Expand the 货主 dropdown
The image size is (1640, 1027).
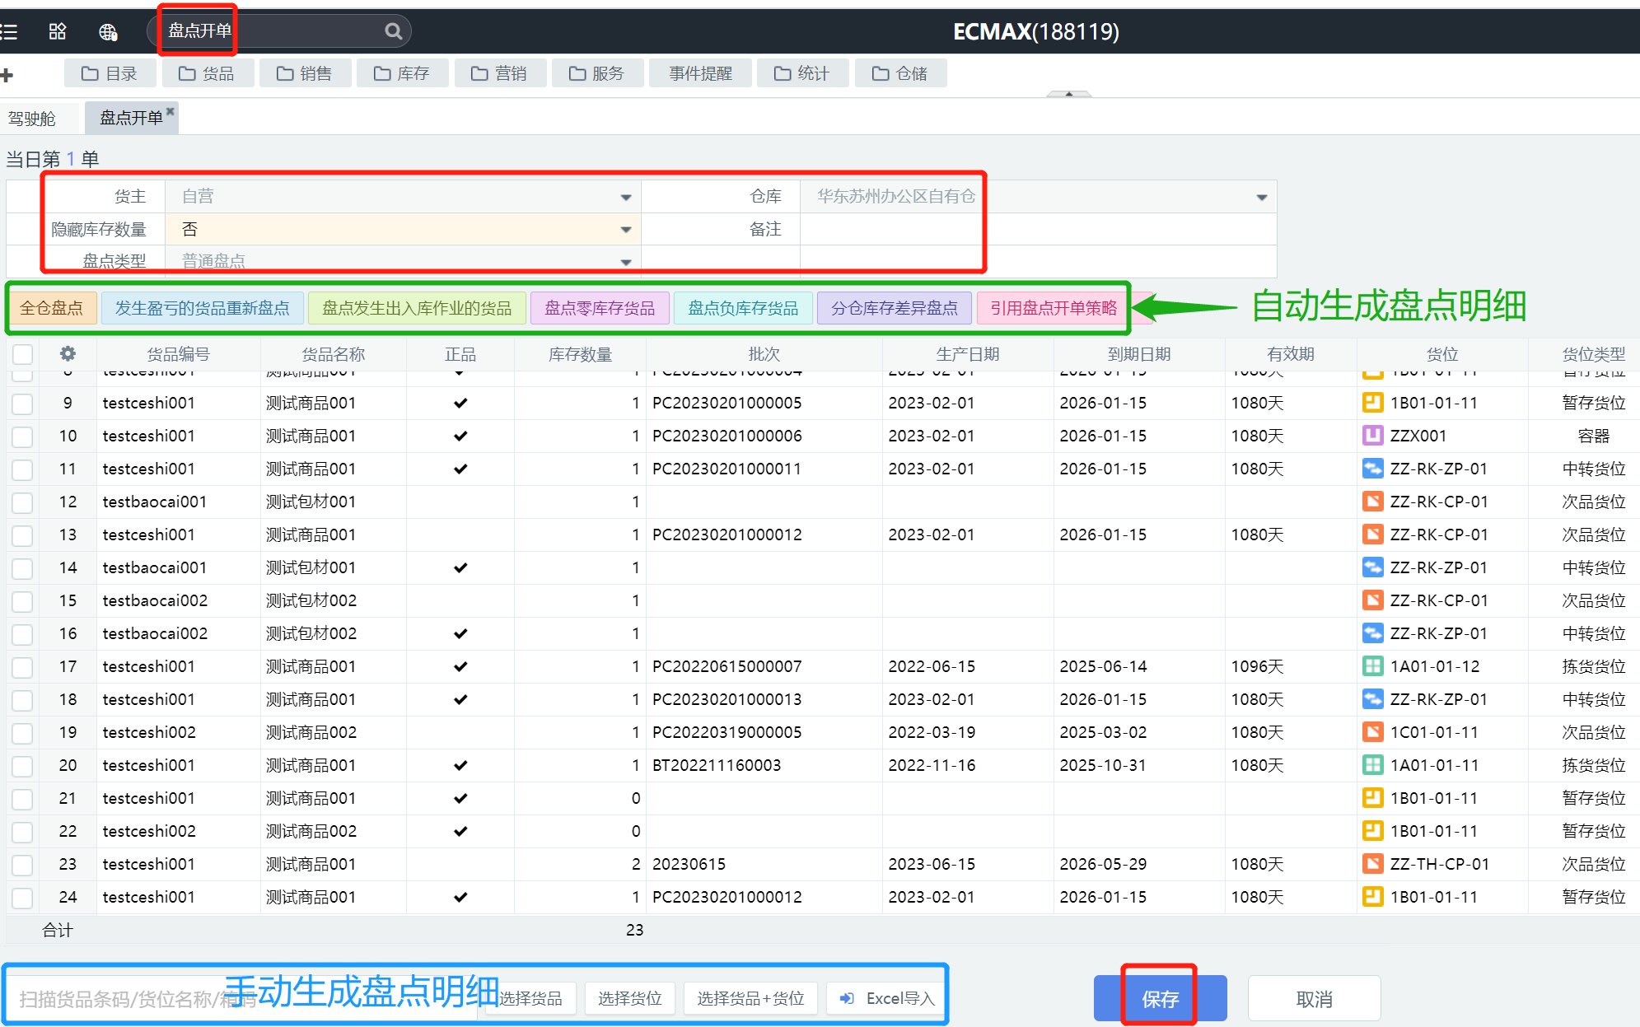click(x=625, y=197)
